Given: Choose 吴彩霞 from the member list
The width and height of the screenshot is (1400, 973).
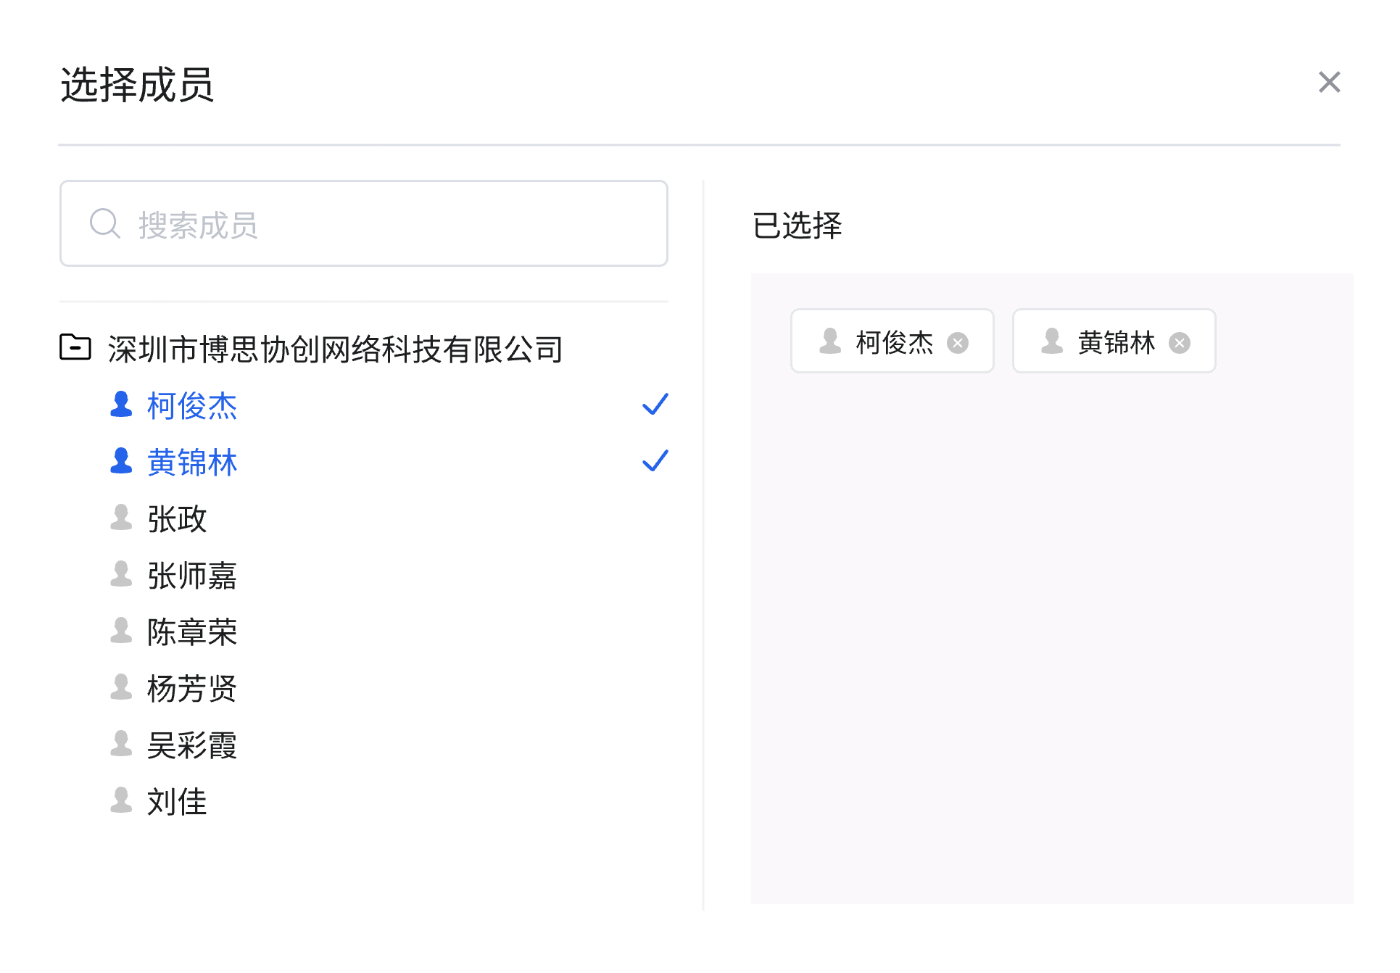Looking at the screenshot, I should [x=192, y=745].
